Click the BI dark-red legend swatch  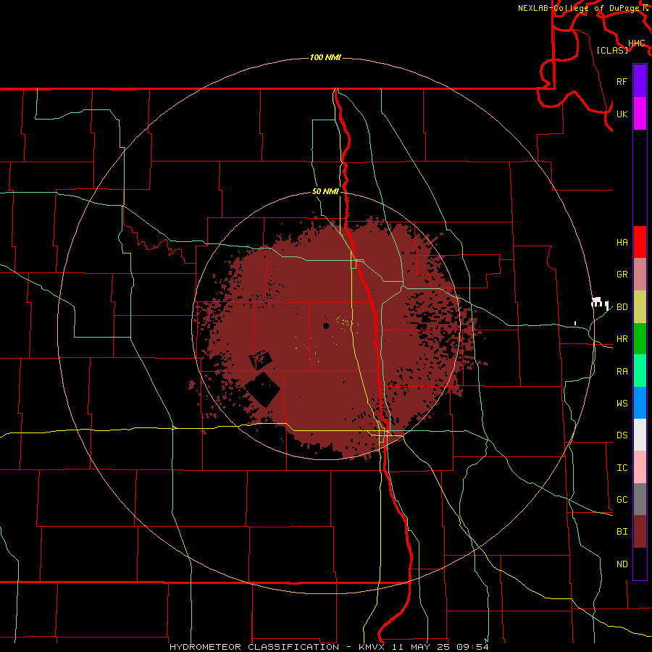click(640, 532)
